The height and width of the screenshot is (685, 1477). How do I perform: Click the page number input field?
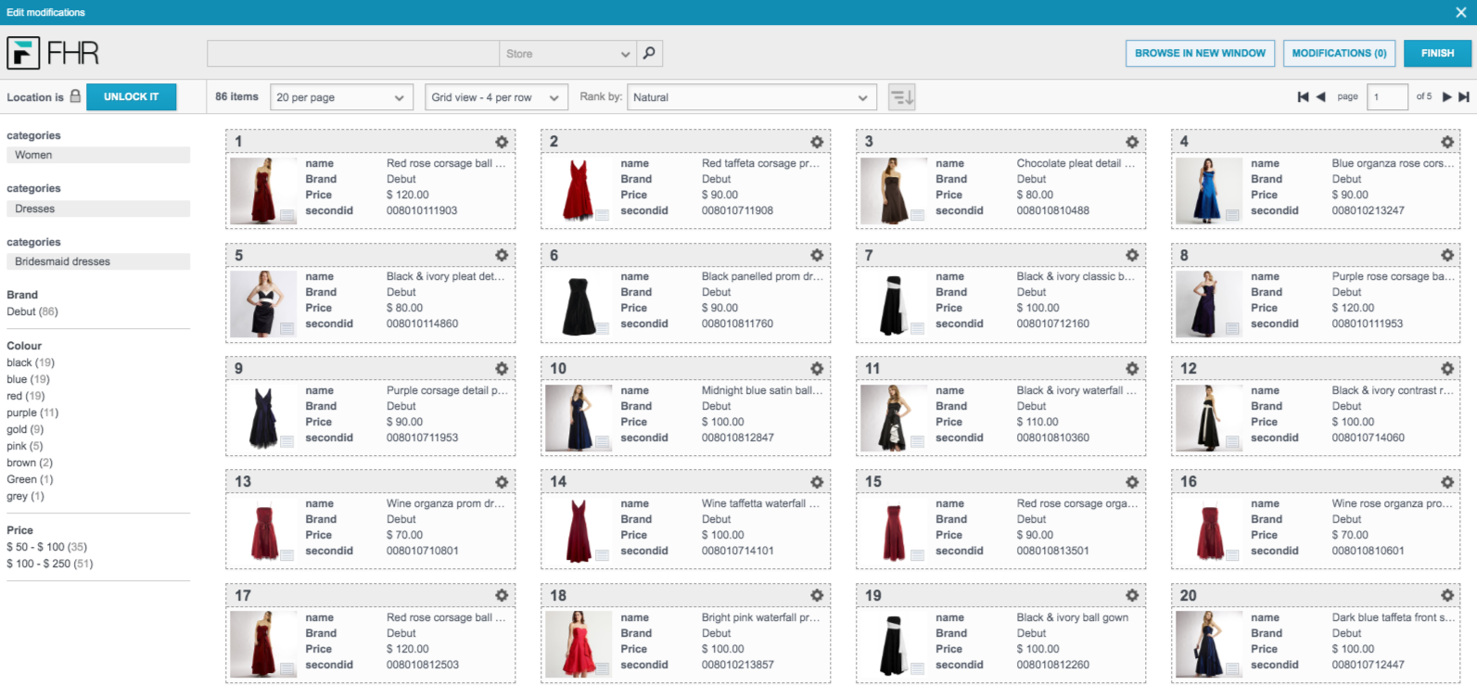(x=1387, y=96)
